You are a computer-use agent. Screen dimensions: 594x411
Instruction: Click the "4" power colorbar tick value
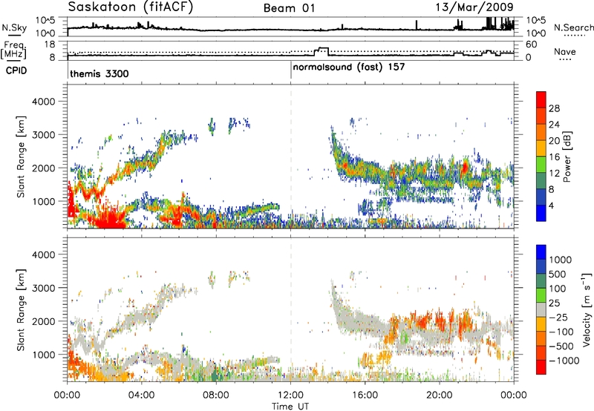pos(552,206)
